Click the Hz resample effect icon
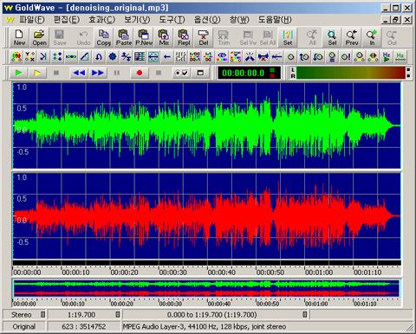 click(400, 57)
